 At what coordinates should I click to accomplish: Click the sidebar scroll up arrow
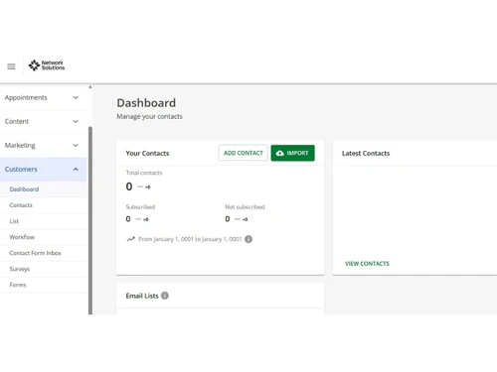[x=90, y=87]
